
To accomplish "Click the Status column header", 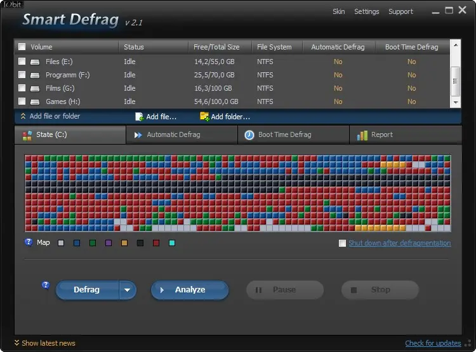I will click(x=153, y=47).
